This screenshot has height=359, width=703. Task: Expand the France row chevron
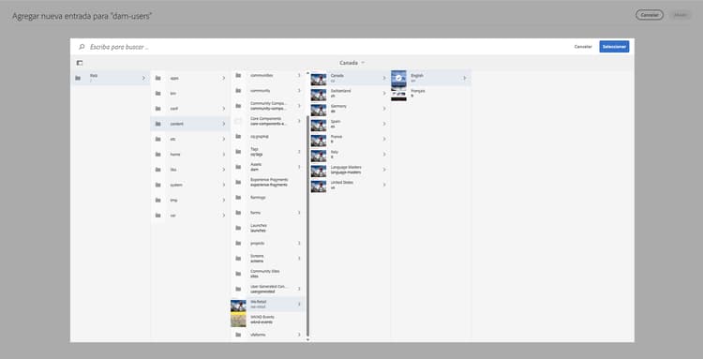384,139
